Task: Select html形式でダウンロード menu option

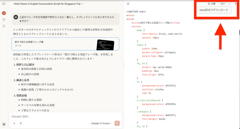Action: tap(214, 10)
